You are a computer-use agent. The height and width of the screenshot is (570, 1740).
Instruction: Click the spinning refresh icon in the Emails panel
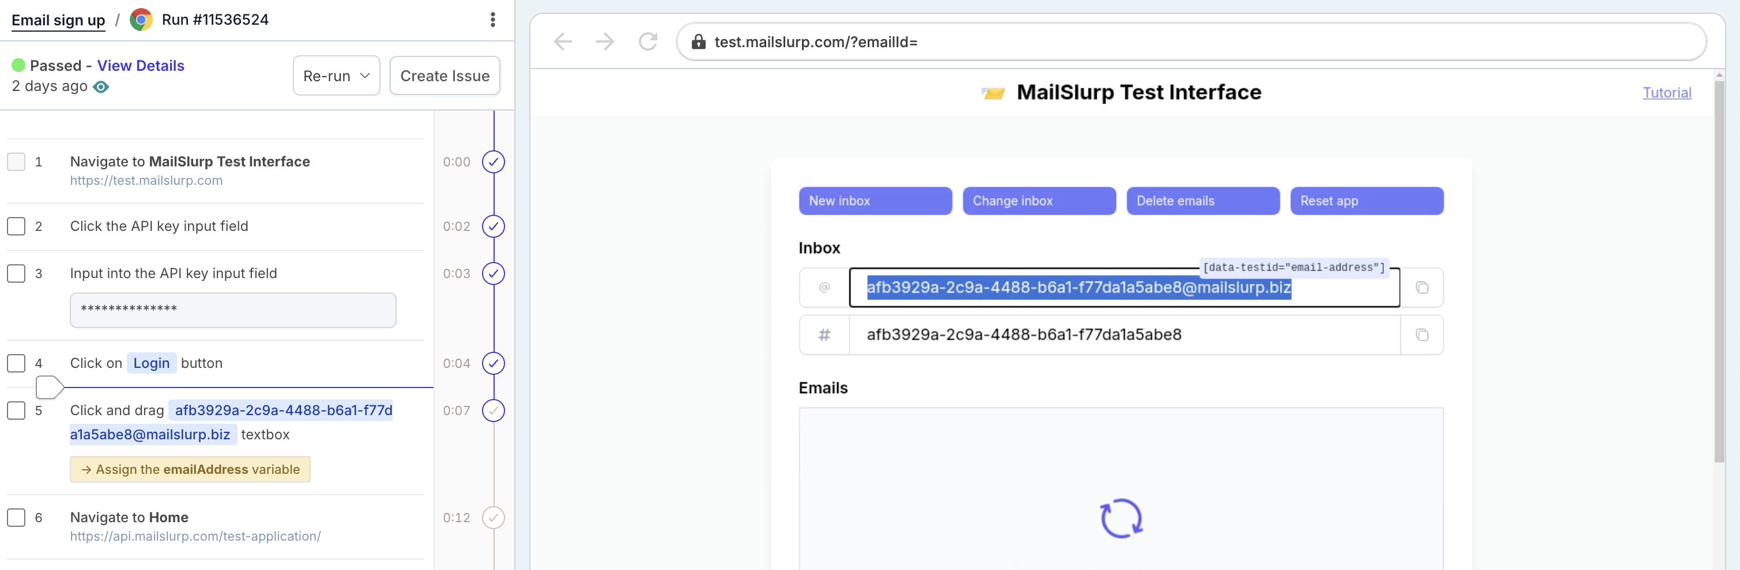[1121, 518]
